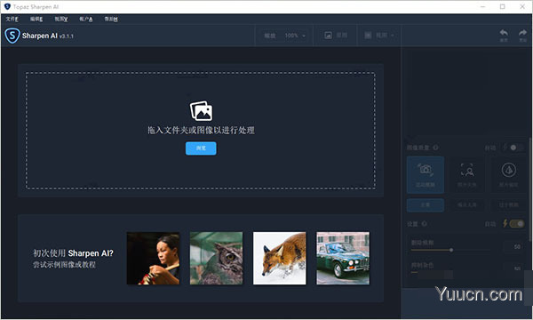Image resolution: width=533 pixels, height=320 pixels.
Task: Click the lightning bolt icon by settings toggle
Action: coord(505,223)
